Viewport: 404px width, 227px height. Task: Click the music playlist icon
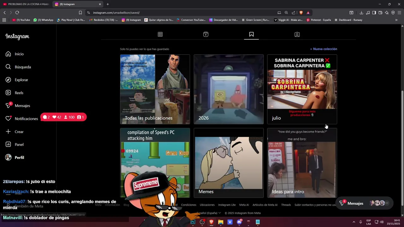point(368,13)
